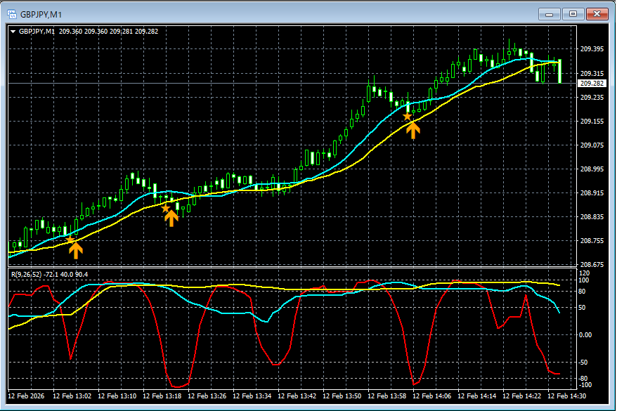The width and height of the screenshot is (617, 411).
Task: Click the 12 Feb 2026 time label
Action: pyautogui.click(x=26, y=396)
